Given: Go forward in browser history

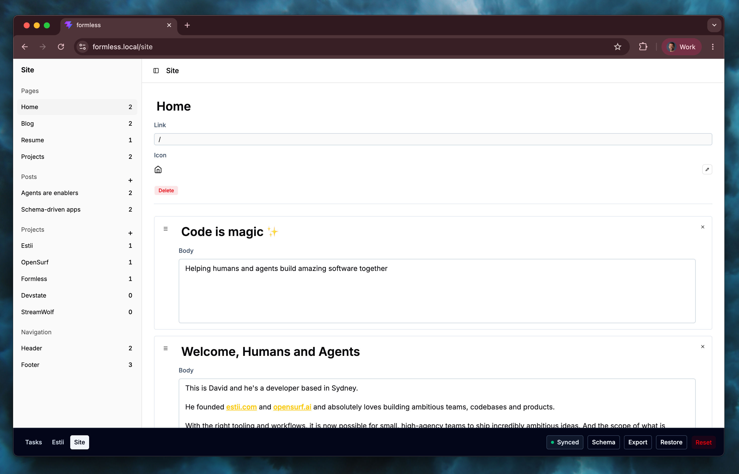Looking at the screenshot, I should (x=43, y=47).
